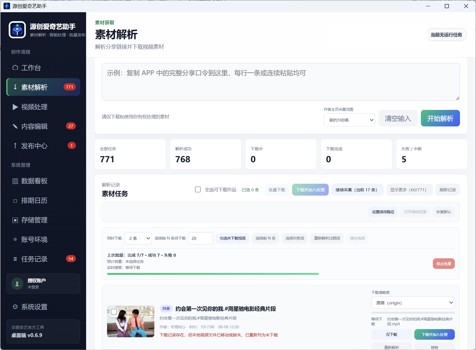Viewport: 476px width, 350px height.
Task: Click the 抖音 platform tag on the video
Action: pyautogui.click(x=166, y=308)
